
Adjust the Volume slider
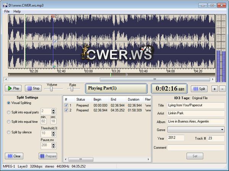pyautogui.click(x=51, y=89)
